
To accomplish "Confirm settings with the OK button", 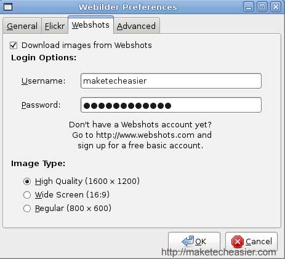I will [194, 241].
